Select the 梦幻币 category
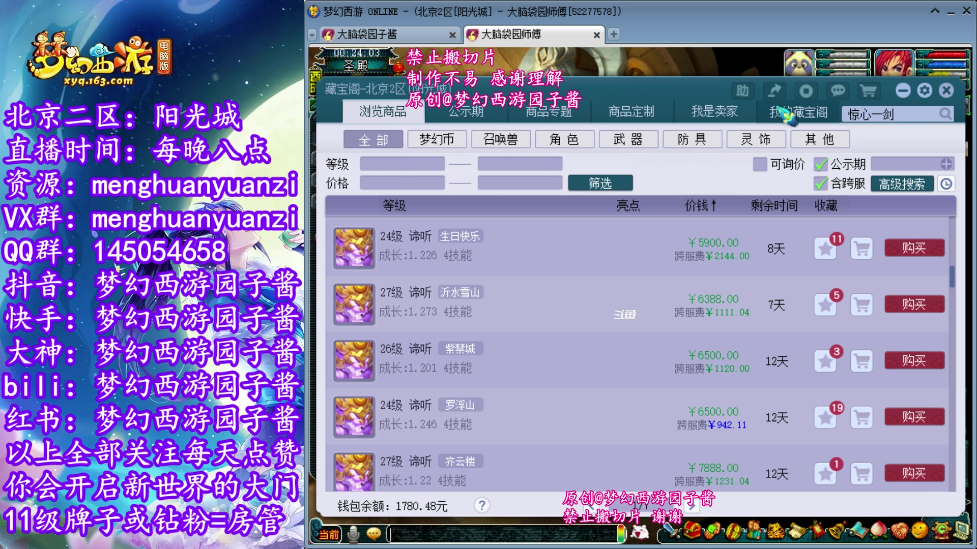 437,139
